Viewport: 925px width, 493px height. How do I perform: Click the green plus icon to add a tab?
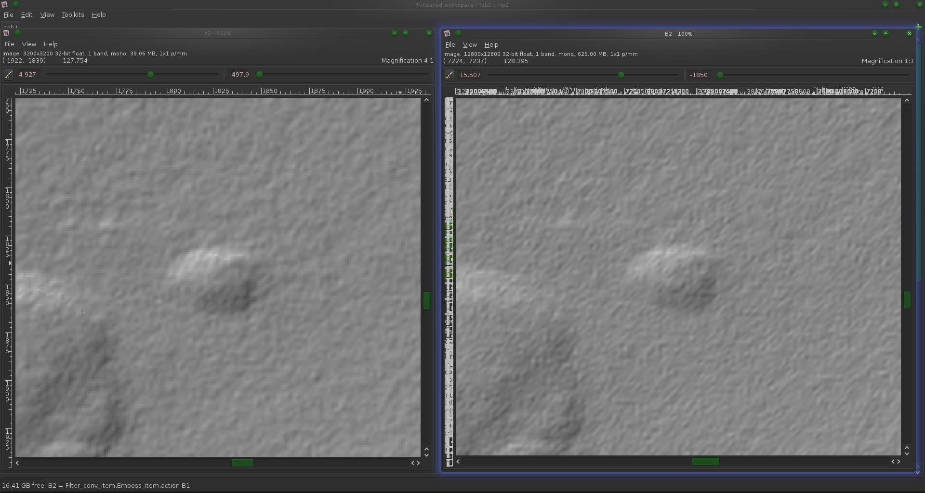point(918,27)
